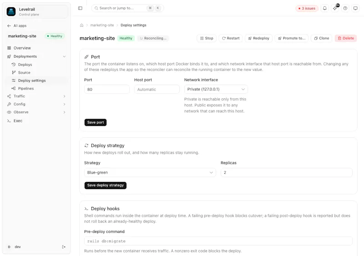Go to the home breadcrumb icon

click(81, 25)
